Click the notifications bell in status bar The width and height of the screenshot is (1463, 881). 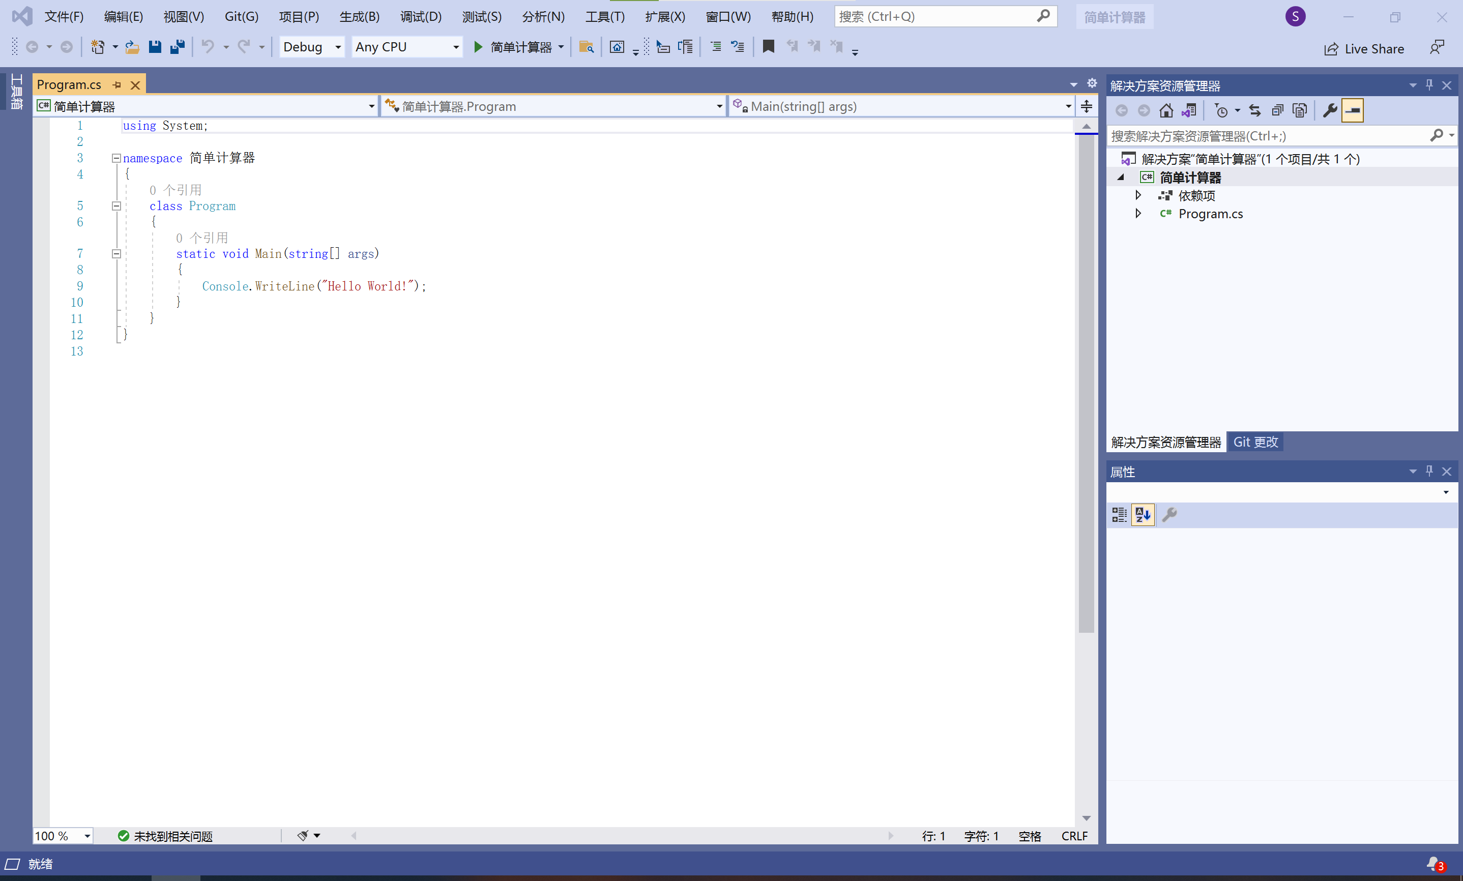[x=1434, y=864]
